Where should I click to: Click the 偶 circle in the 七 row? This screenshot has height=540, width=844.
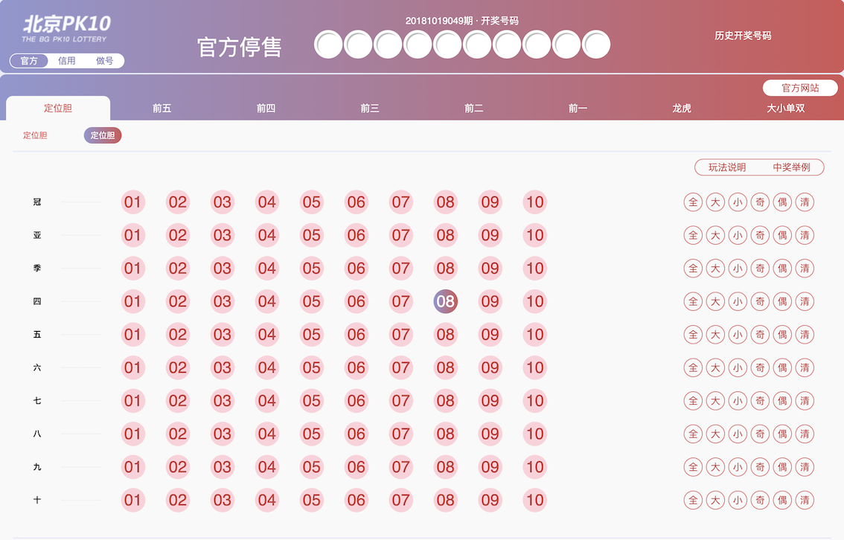coord(783,401)
